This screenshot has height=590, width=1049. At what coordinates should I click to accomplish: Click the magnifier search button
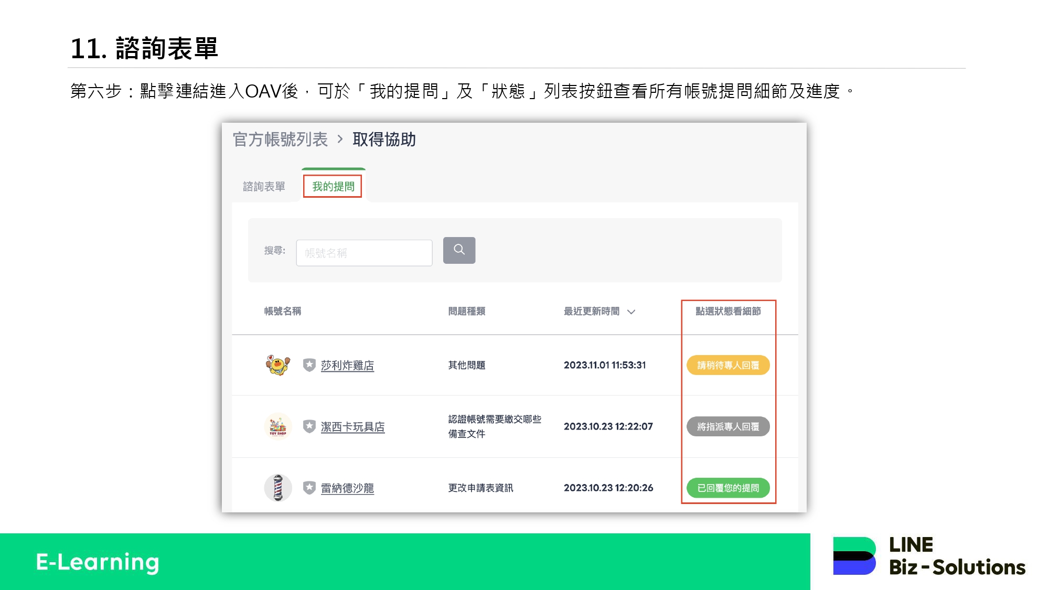459,250
